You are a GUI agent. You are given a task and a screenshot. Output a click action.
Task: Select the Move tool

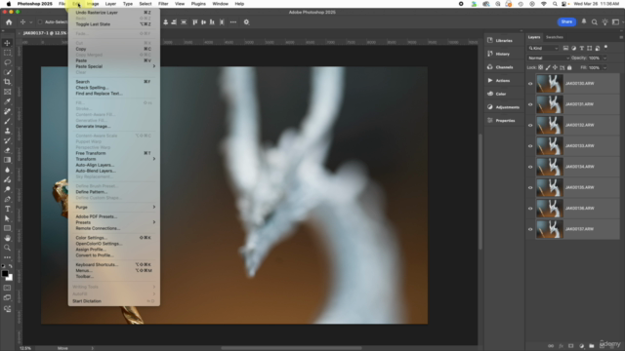tap(7, 43)
